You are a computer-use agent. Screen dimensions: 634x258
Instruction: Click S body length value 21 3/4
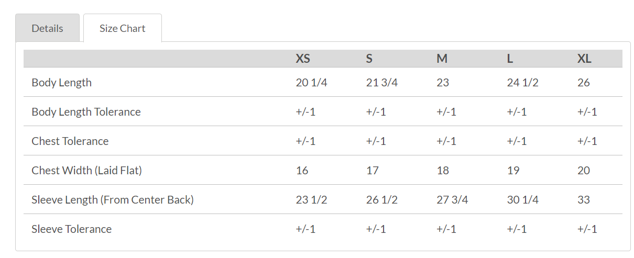click(381, 82)
